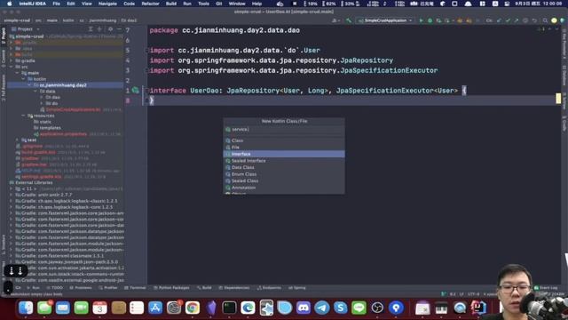Image resolution: width=568 pixels, height=320 pixels.
Task: Expand the dao package in project tree
Action: click(42, 97)
